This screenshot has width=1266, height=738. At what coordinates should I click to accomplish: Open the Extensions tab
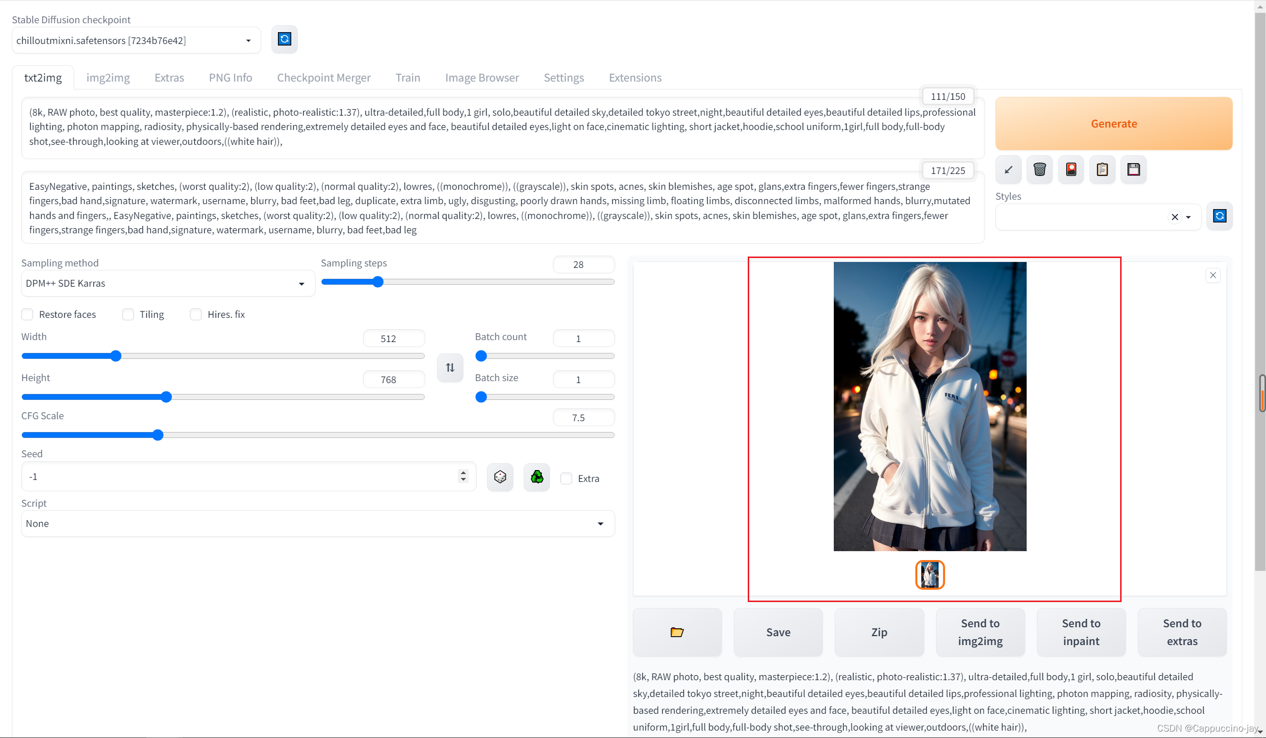coord(635,77)
